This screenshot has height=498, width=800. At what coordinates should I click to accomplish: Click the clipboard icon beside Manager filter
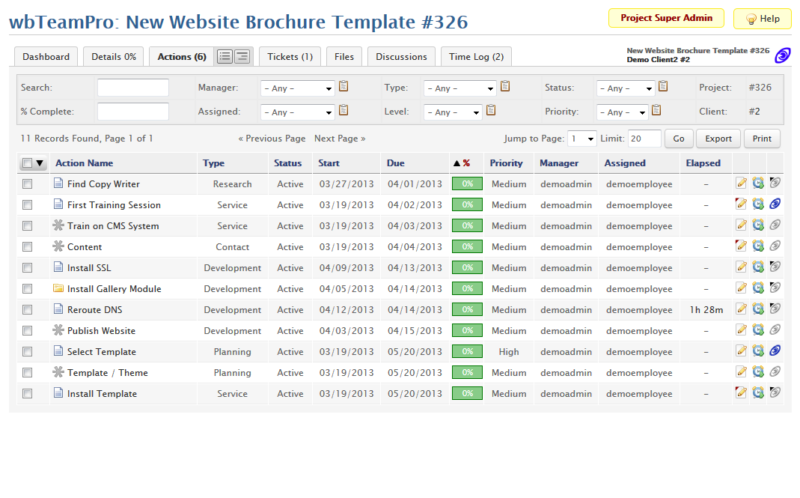coord(343,86)
